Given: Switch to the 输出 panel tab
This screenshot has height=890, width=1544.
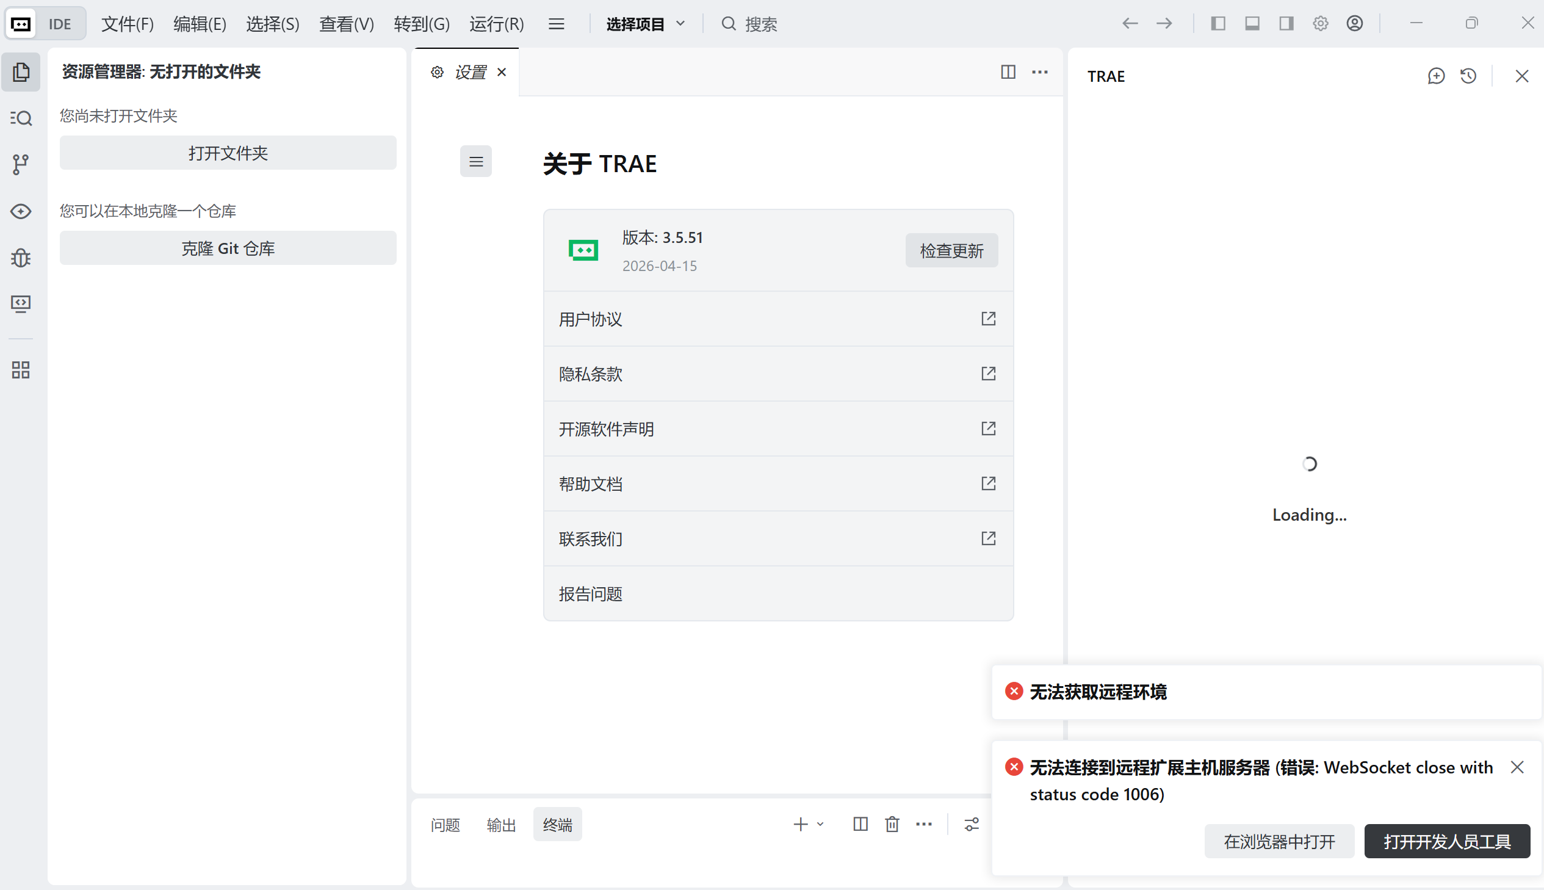Looking at the screenshot, I should tap(501, 825).
